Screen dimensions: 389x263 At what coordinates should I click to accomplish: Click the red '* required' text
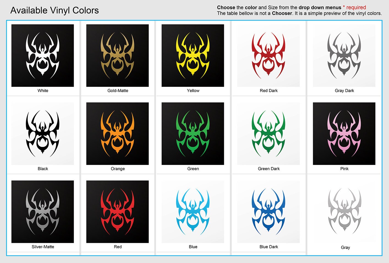tap(354, 7)
